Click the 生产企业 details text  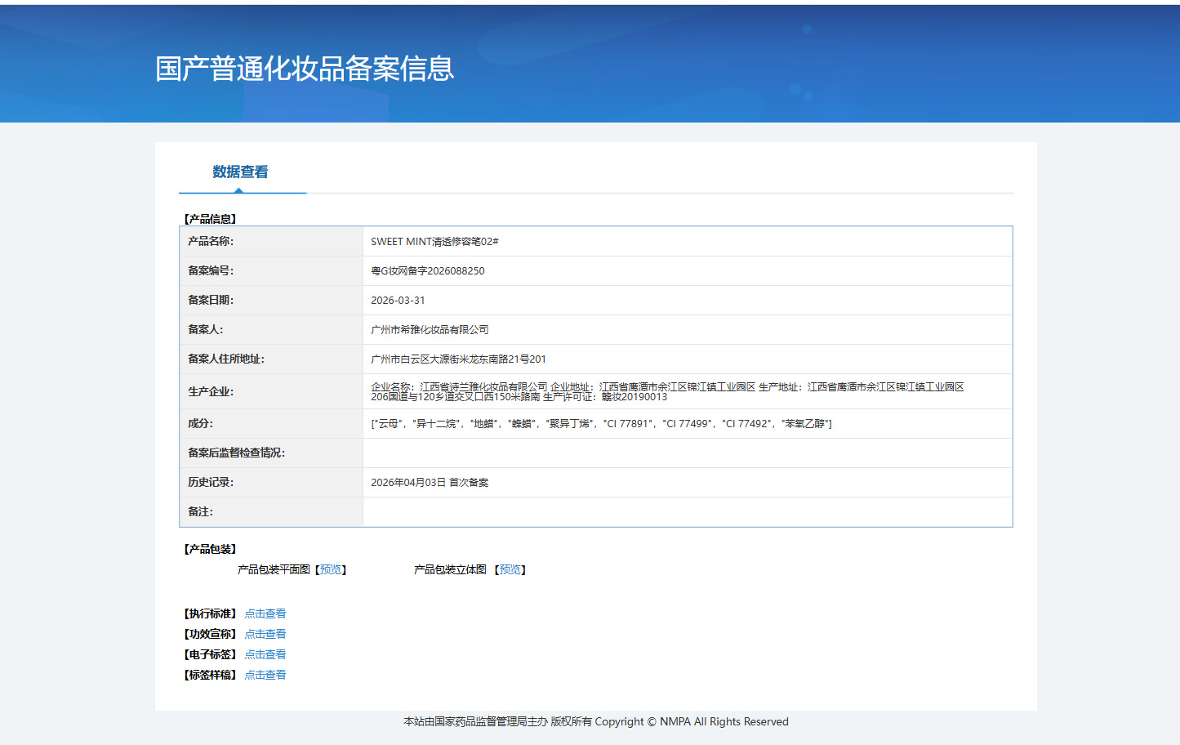point(667,391)
